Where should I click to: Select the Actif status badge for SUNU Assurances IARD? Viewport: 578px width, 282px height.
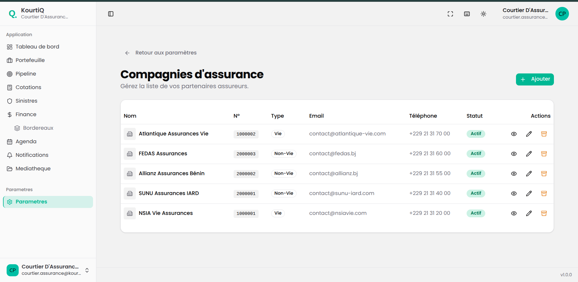pos(476,194)
